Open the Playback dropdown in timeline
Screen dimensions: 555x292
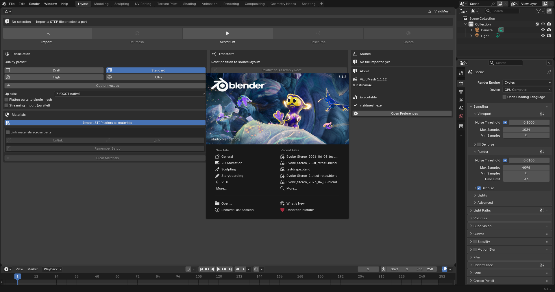tap(53, 269)
